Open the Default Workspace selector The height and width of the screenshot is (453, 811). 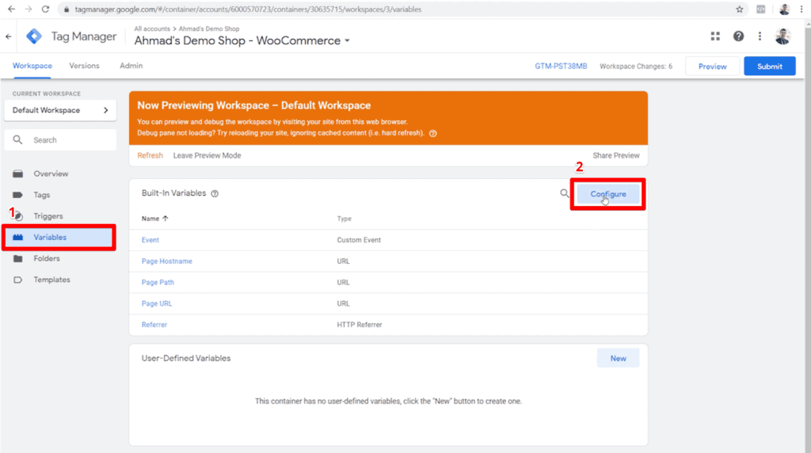tap(60, 110)
